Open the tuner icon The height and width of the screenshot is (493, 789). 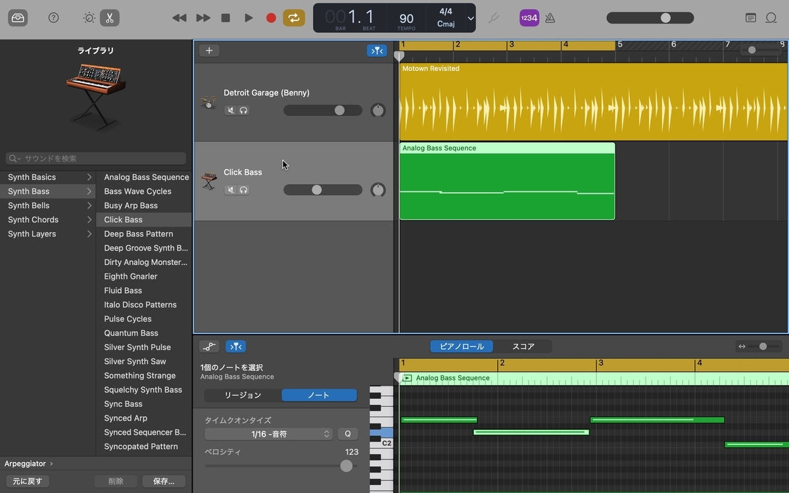(x=494, y=18)
